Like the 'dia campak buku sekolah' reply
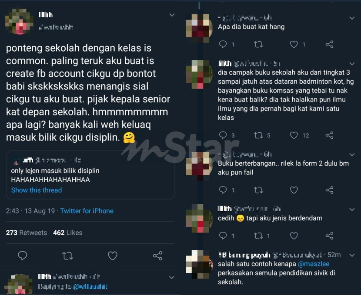Viewport: 361px width, 295px height. (x=294, y=135)
